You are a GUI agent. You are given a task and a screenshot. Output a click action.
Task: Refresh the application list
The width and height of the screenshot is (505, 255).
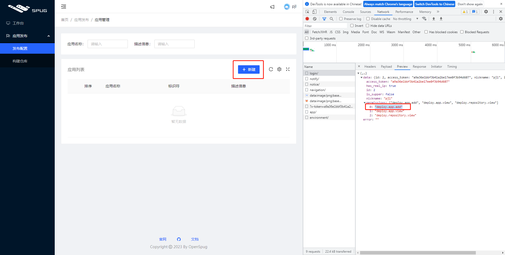click(x=271, y=69)
